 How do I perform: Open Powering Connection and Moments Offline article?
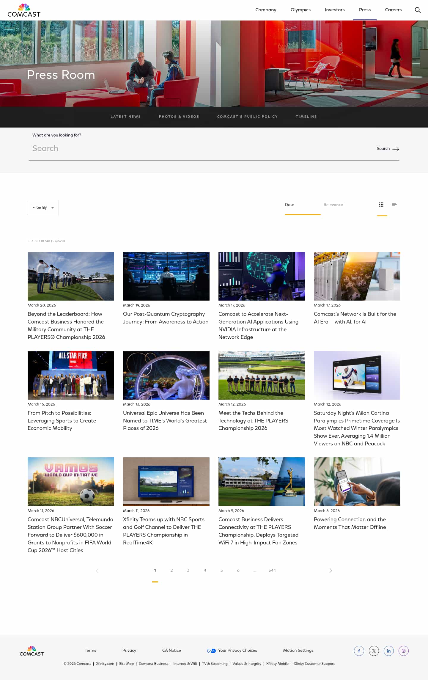tap(350, 523)
